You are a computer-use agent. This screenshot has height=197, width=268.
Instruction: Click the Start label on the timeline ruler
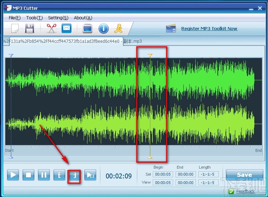9,150
